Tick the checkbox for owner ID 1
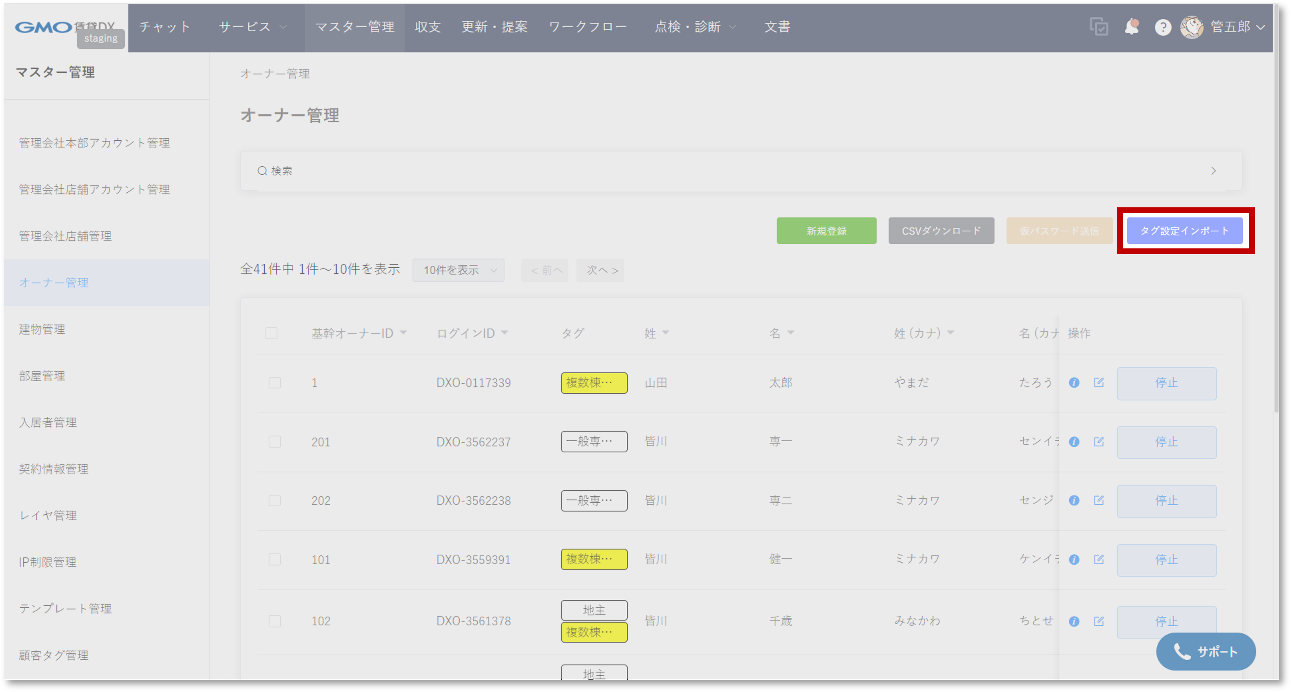 pos(274,383)
